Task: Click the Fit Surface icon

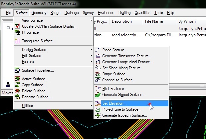Action: click(17, 32)
